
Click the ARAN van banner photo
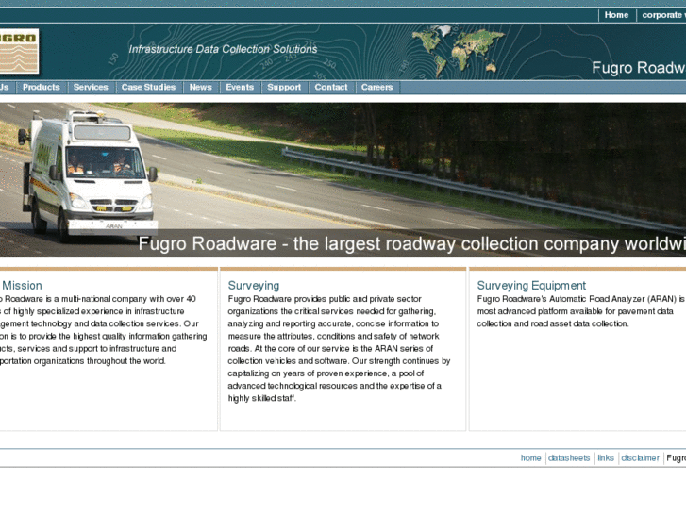point(343,180)
